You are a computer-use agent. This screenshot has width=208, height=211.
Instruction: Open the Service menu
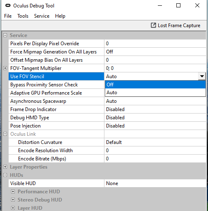42,16
